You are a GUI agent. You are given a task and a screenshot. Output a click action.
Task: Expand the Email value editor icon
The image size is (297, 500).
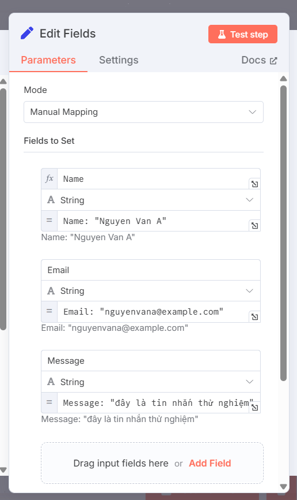point(255,316)
